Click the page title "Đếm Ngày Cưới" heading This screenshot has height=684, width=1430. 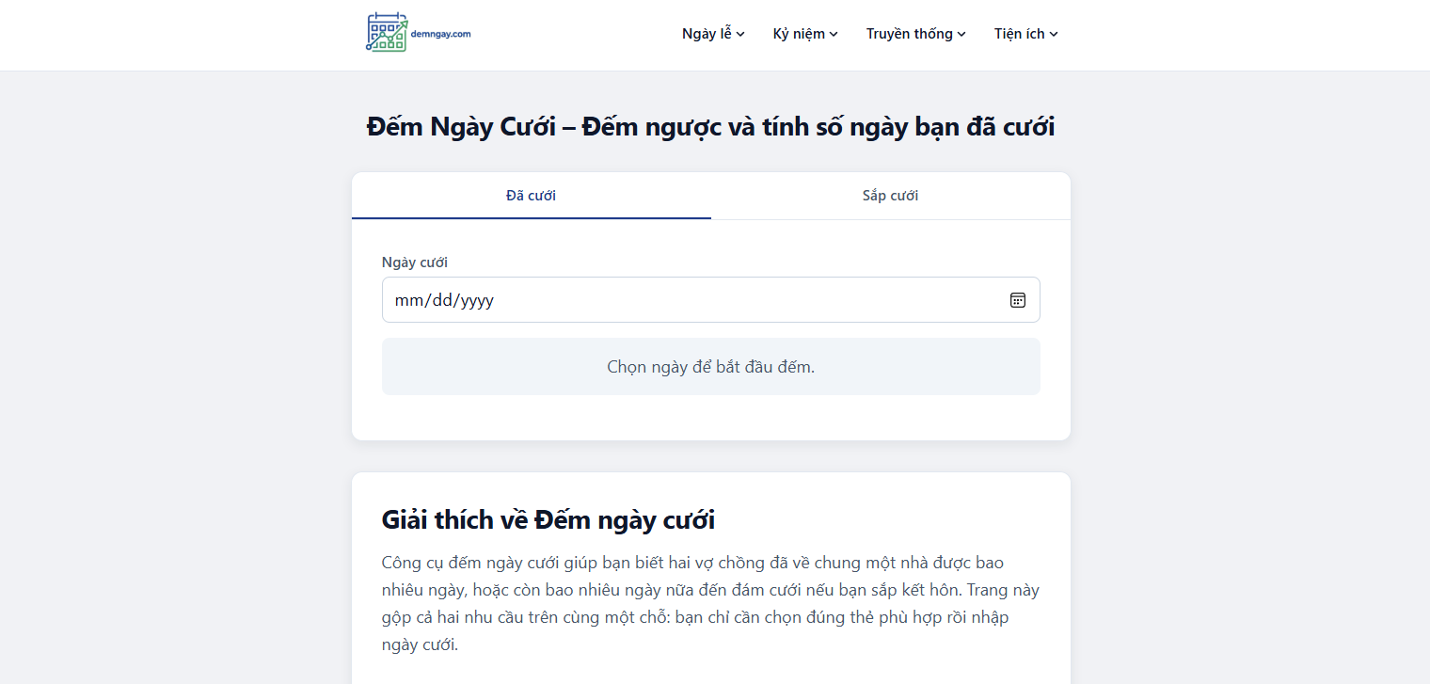711,126
